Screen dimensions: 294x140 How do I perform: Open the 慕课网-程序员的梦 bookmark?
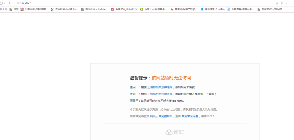coord(184,9)
